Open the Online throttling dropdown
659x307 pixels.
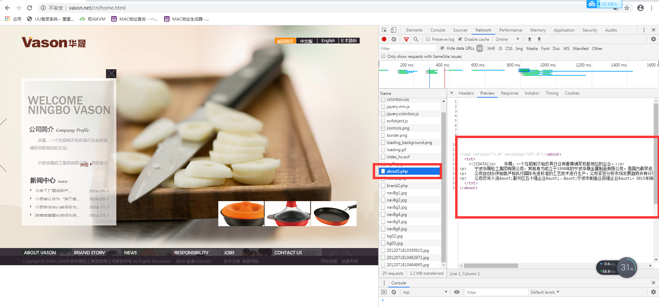click(507, 39)
